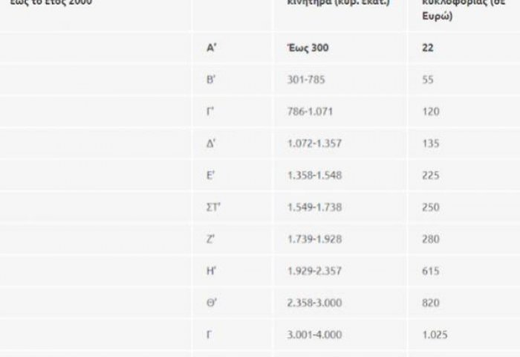Click the fee value 1.025
Image resolution: width=520 pixels, height=357 pixels.
(x=435, y=335)
